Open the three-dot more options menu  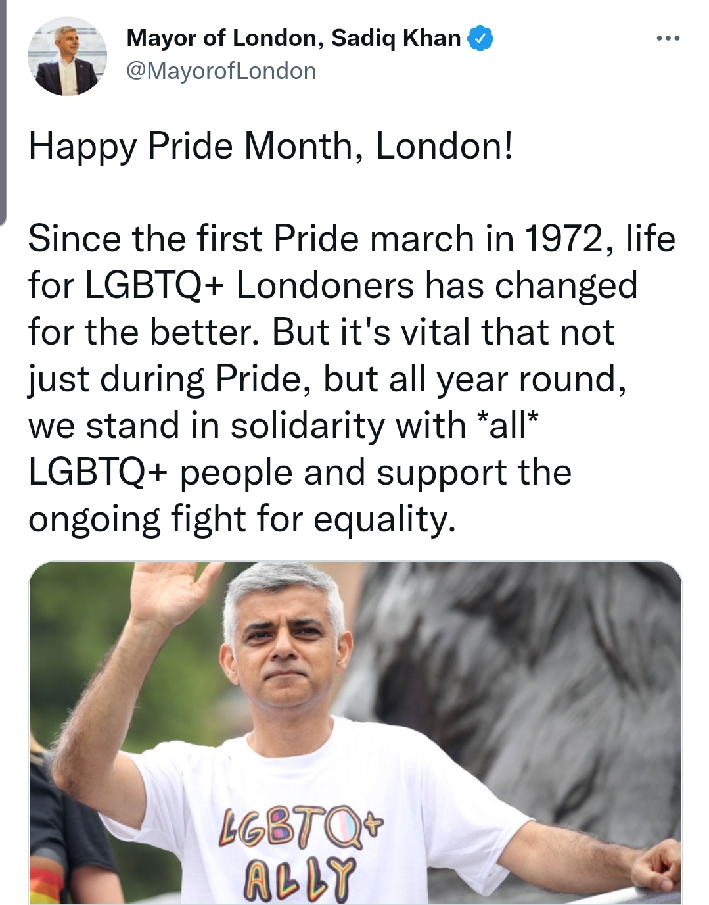coord(668,39)
